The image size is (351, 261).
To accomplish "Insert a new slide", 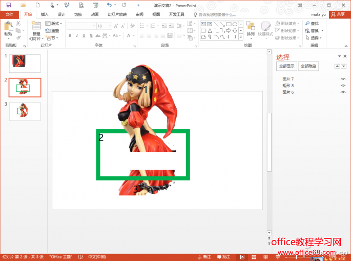I will tap(36, 31).
